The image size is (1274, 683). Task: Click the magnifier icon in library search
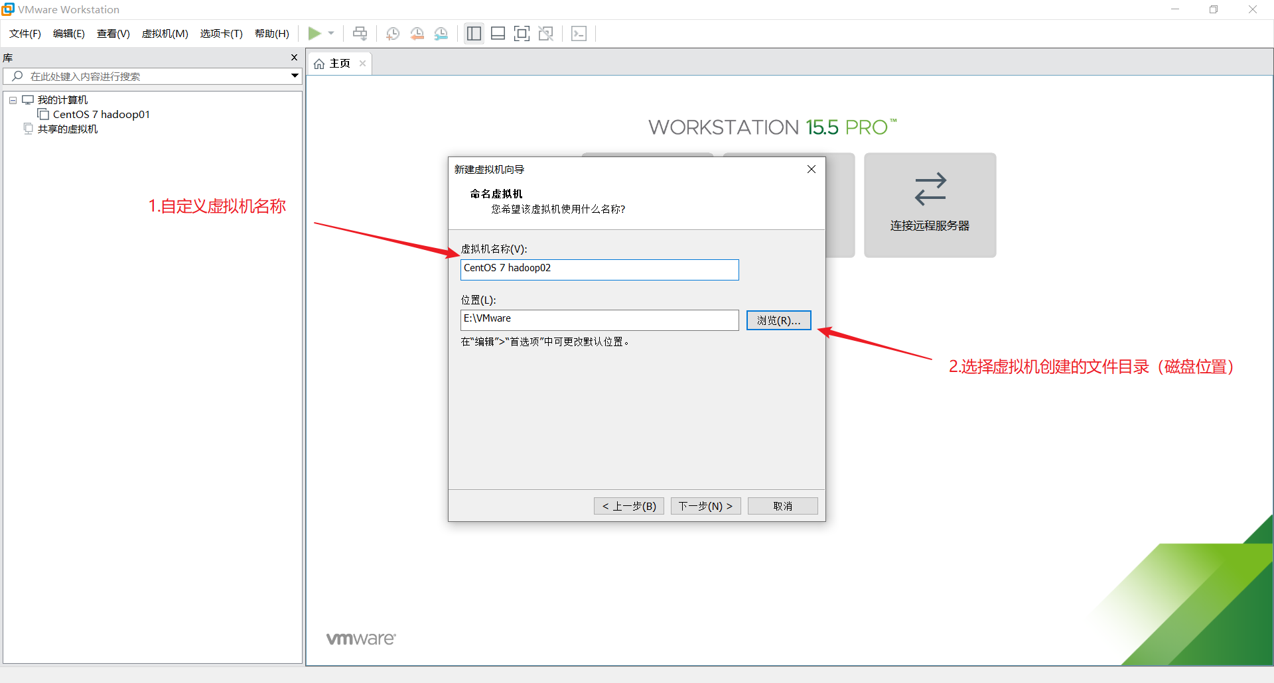(18, 76)
